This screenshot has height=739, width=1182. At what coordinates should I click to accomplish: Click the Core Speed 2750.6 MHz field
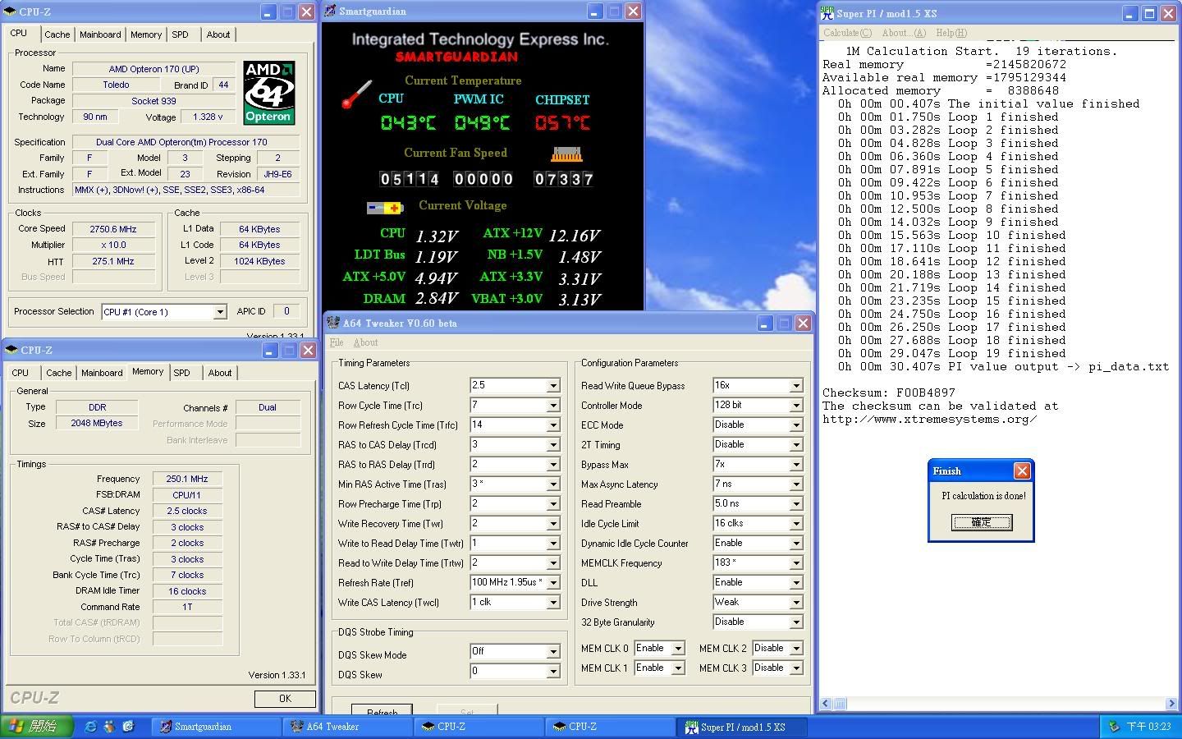coord(113,229)
